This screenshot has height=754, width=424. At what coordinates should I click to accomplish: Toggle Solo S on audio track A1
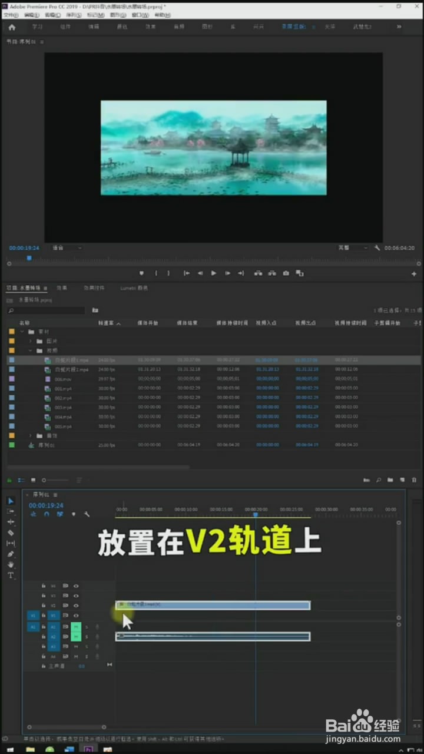point(87,627)
